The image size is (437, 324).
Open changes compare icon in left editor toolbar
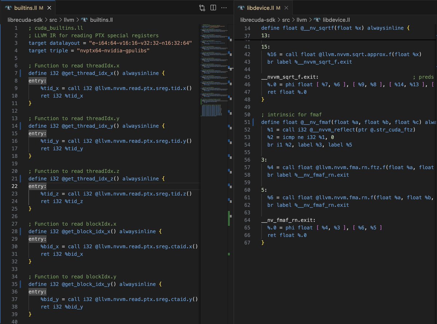[202, 7]
